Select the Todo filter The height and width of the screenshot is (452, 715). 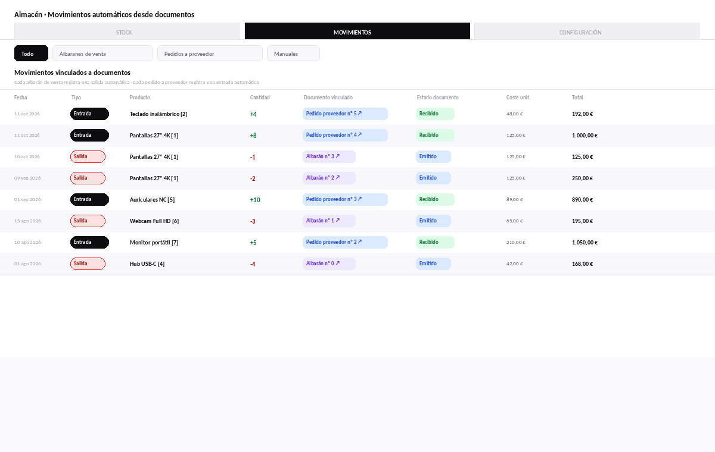[x=31, y=54]
